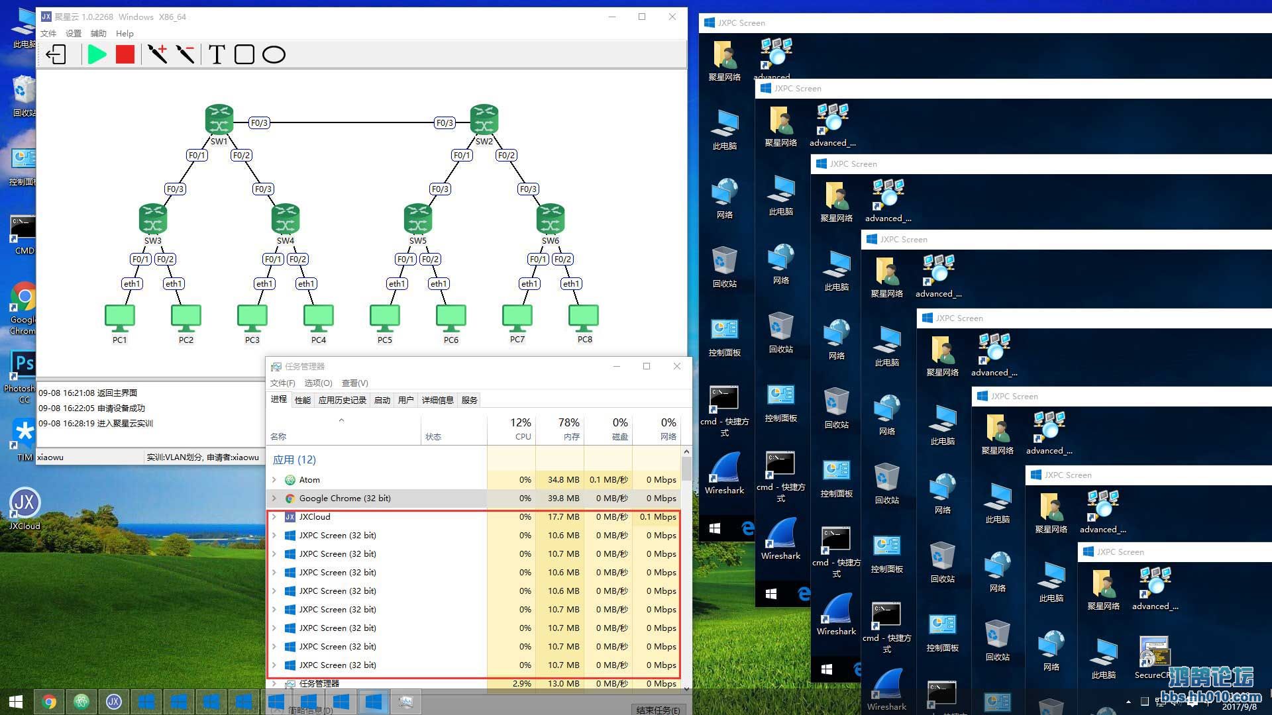Open Wireshark in the first JXPC Screen
1272x715 pixels.
click(x=724, y=473)
